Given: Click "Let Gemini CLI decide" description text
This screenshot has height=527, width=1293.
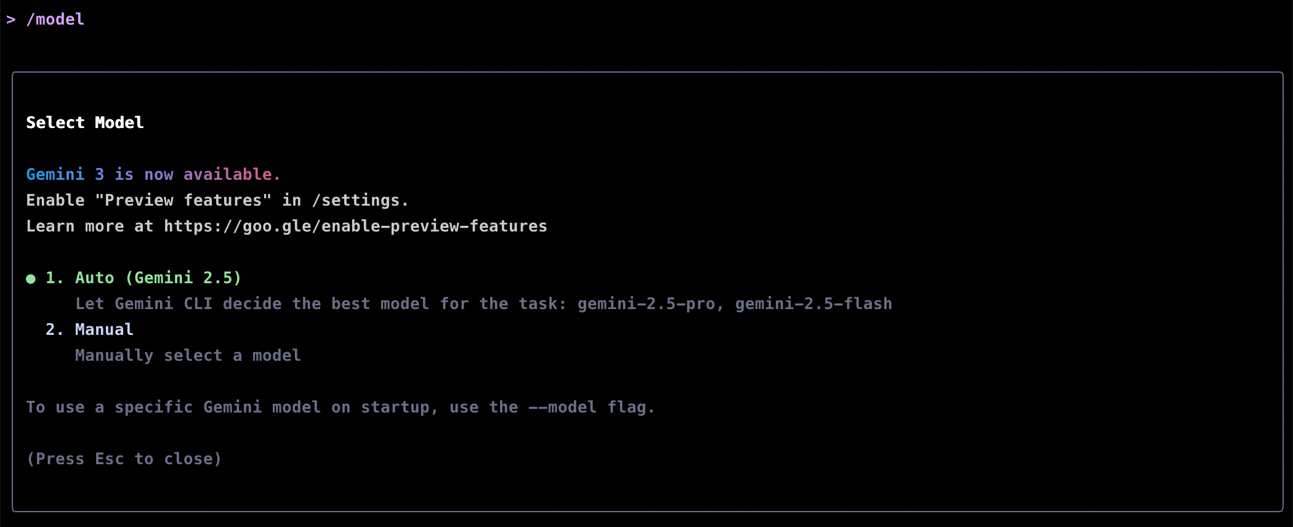Looking at the screenshot, I should pyautogui.click(x=179, y=304).
